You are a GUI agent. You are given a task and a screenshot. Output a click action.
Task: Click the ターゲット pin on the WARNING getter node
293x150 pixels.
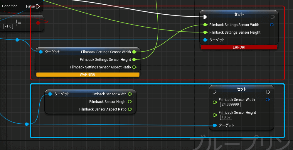(41, 52)
